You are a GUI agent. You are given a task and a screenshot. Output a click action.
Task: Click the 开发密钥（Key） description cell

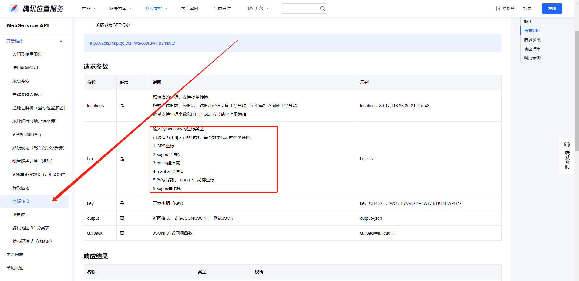coord(253,203)
